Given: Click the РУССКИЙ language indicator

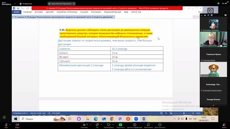Looking at the screenshot, I should [56, 113].
